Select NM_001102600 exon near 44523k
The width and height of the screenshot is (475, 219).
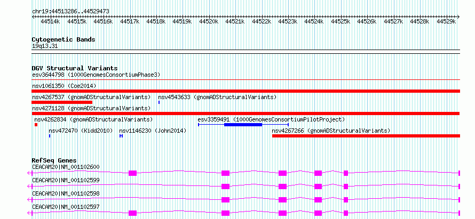tap(283, 173)
